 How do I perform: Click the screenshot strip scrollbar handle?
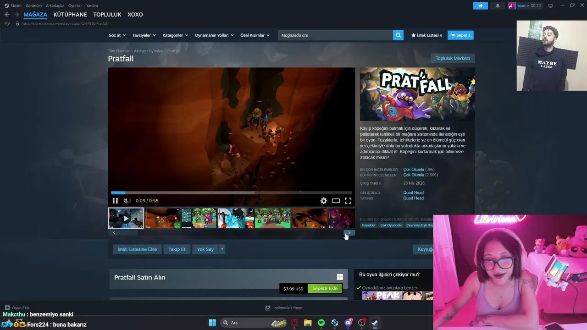(129, 233)
